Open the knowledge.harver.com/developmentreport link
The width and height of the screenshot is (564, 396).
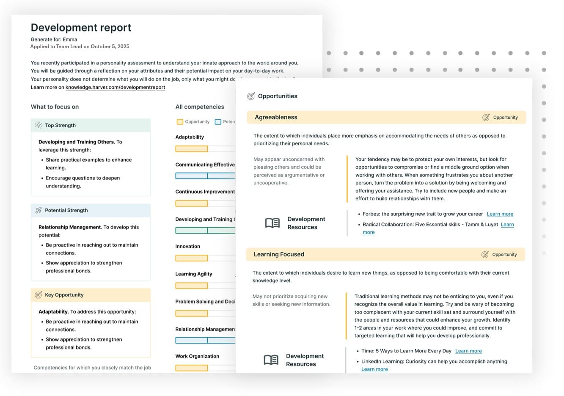click(x=115, y=87)
